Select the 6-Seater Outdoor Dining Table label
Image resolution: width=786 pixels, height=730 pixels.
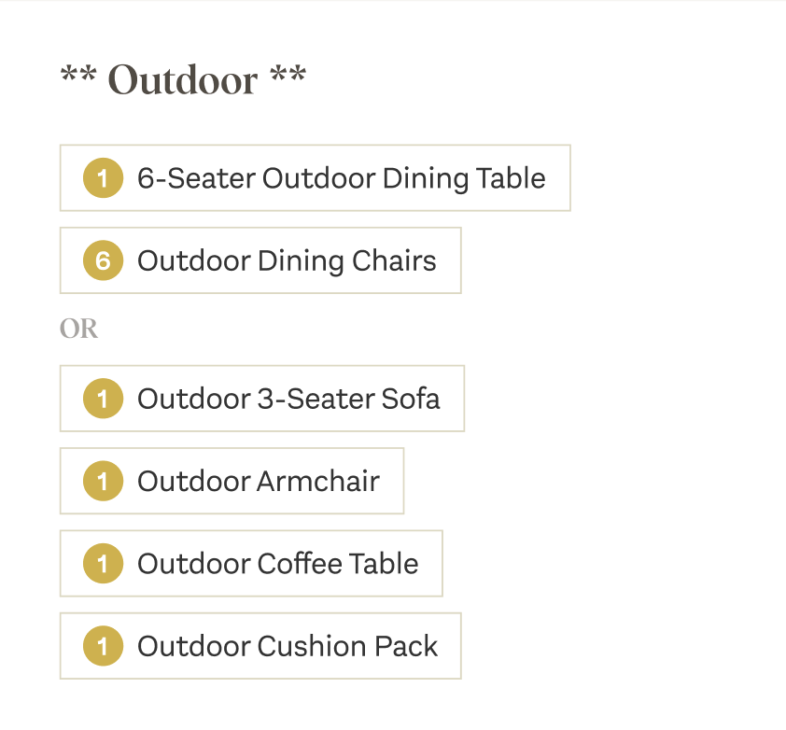coord(341,178)
